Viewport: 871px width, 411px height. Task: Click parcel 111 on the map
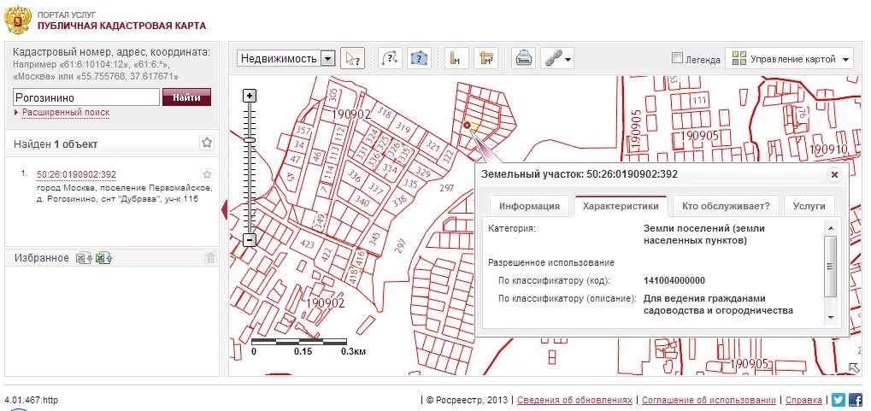tap(700, 100)
